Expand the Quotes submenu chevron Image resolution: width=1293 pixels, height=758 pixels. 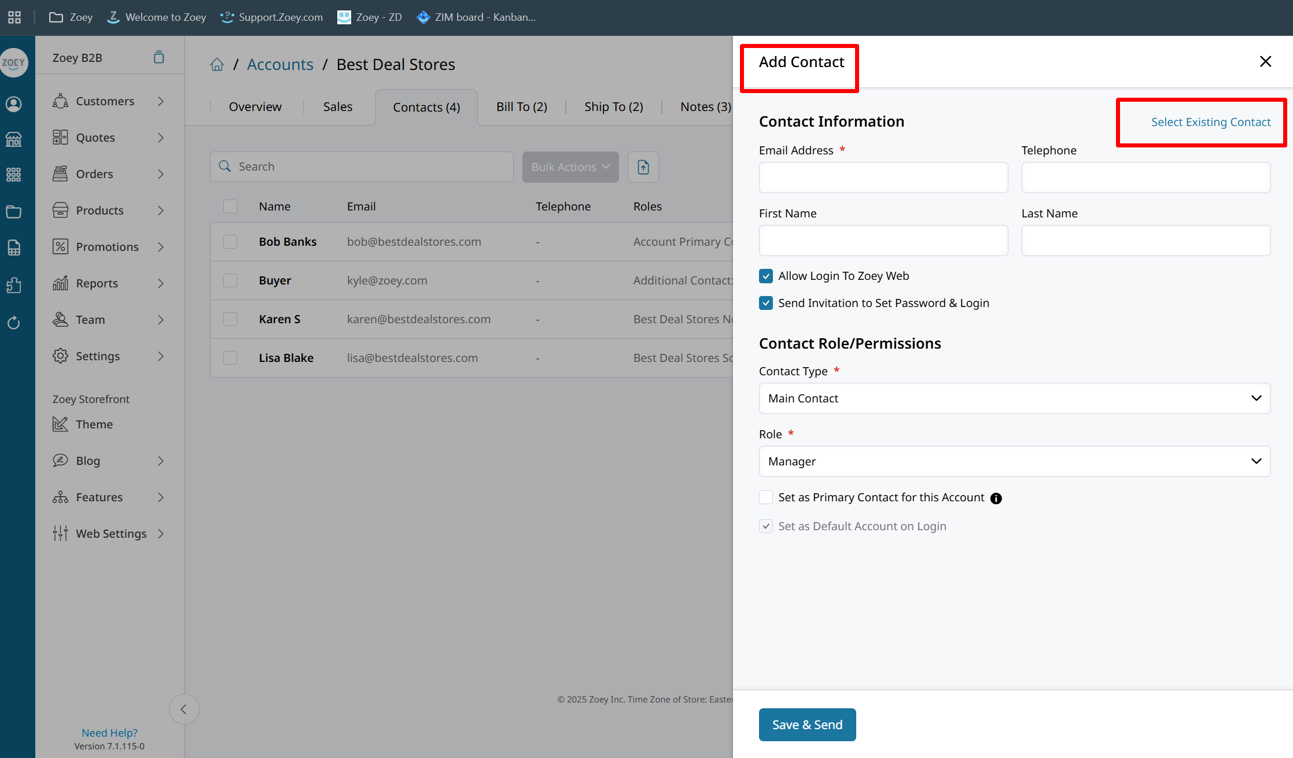click(161, 138)
